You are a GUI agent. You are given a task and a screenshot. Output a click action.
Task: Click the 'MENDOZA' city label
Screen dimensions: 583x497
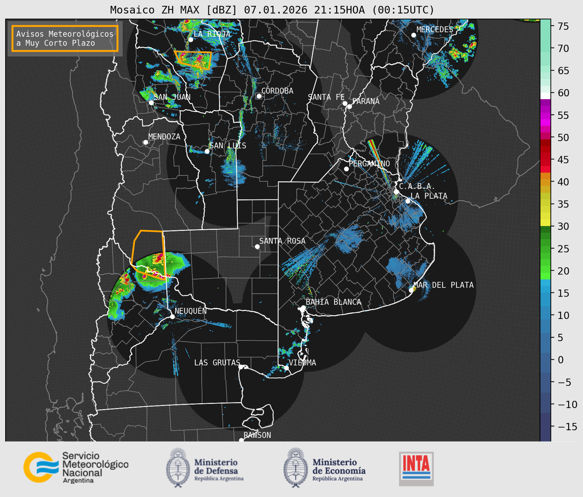[164, 137]
